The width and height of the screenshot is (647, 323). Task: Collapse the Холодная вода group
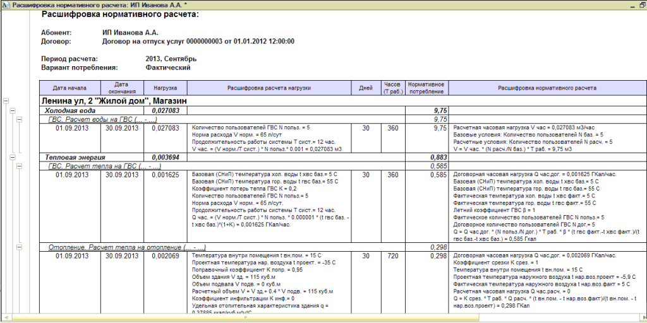13,110
